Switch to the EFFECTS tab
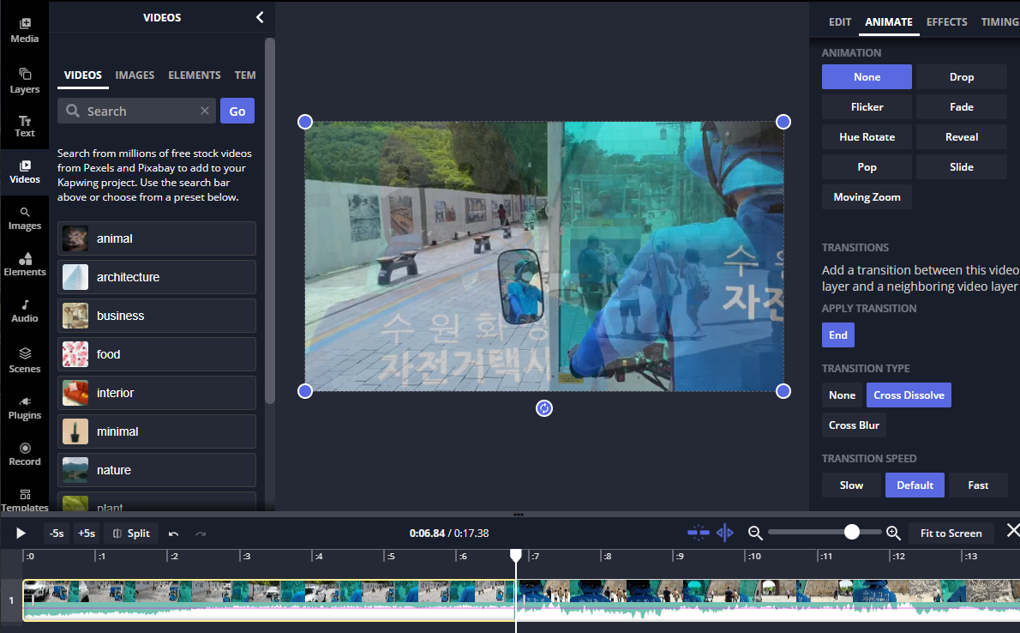This screenshot has height=633, width=1020. [946, 21]
